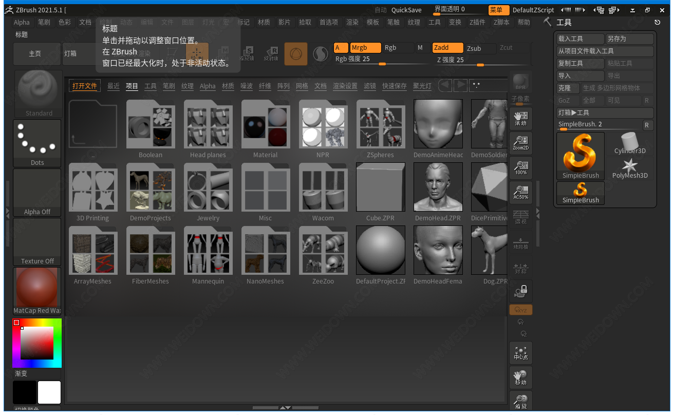Image resolution: width=674 pixels, height=415 pixels.
Task: Open the 材质 menu
Action: pos(264,22)
